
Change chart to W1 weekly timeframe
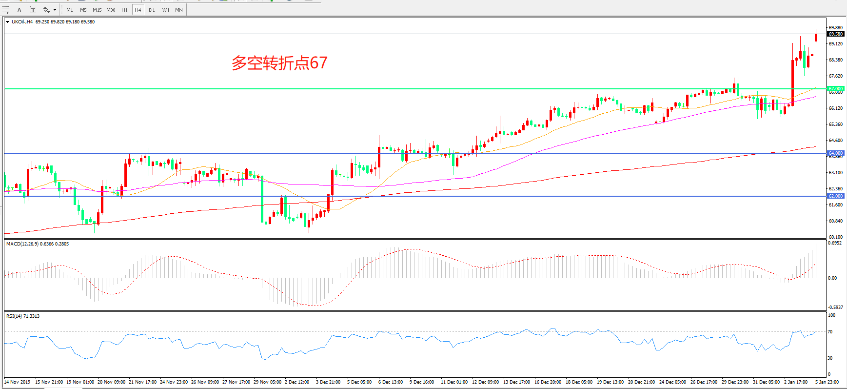pyautogui.click(x=165, y=10)
